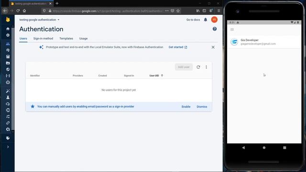Open page actions three-dot menu
306x172 pixels.
click(167, 11)
